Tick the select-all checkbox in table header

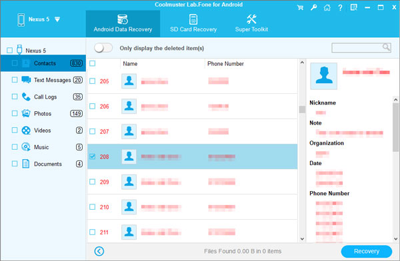coord(93,63)
